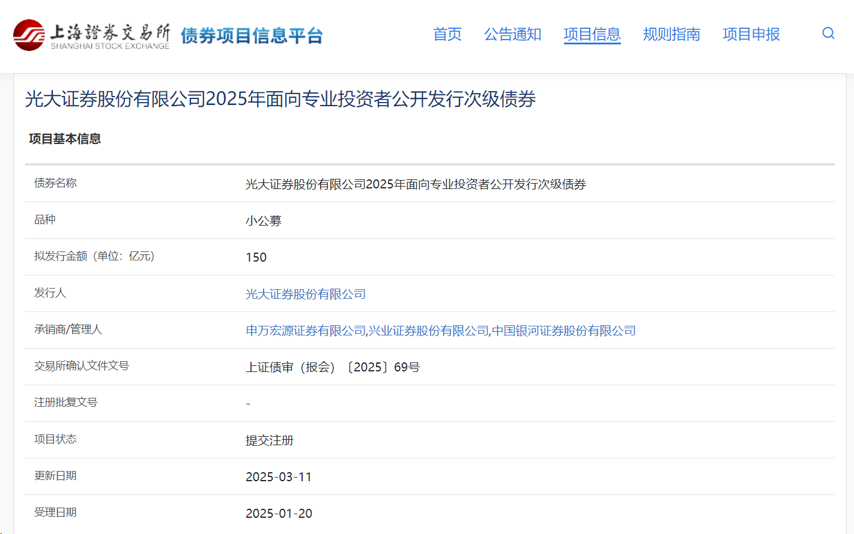
Task: Click the 发行人 label
Action: [50, 293]
